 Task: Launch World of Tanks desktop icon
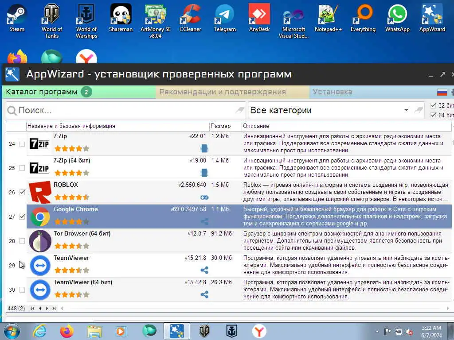pyautogui.click(x=51, y=21)
